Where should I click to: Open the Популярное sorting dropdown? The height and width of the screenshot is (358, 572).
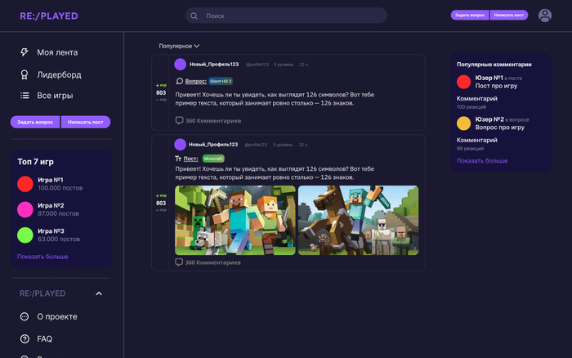click(x=179, y=46)
